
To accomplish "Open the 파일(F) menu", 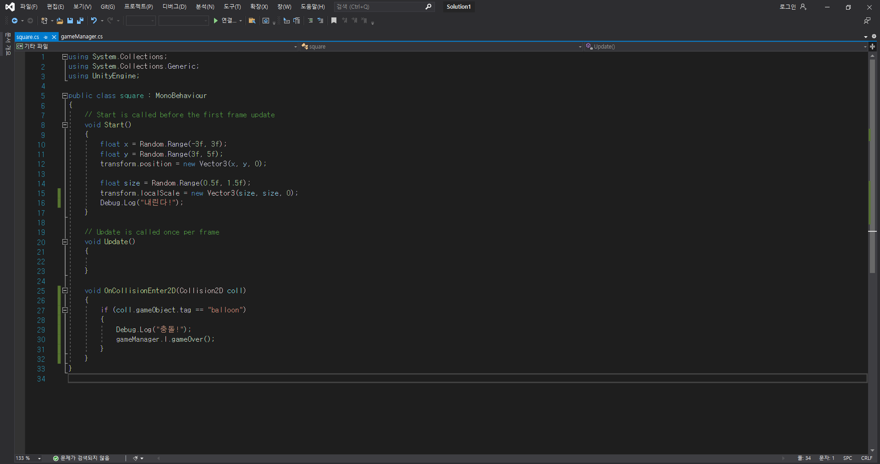I will coord(28,6).
